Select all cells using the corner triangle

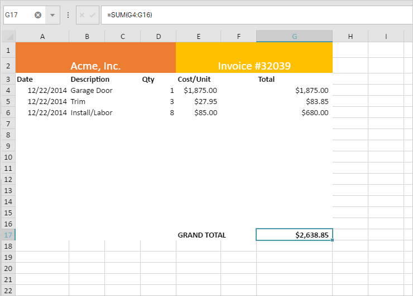[x=9, y=36]
